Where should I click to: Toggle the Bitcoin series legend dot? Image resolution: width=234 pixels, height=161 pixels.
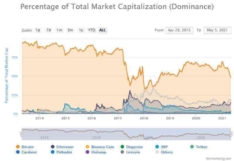coord(18,147)
